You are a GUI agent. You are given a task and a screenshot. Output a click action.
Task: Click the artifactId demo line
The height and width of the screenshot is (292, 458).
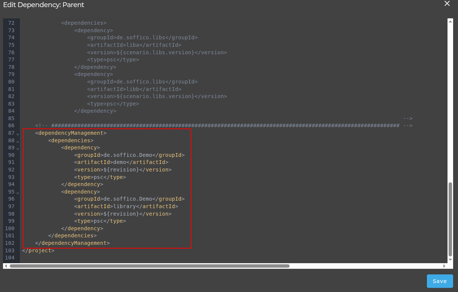121,162
